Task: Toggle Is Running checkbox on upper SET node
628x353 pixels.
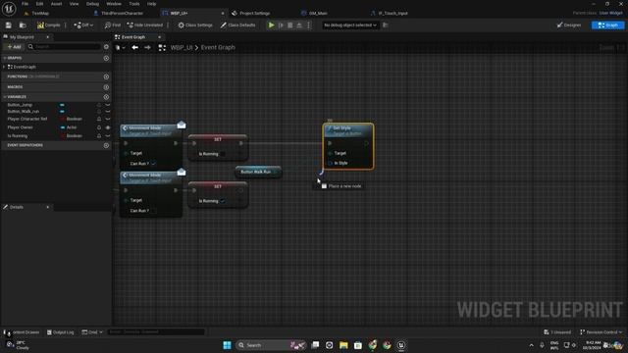Action: 223,154
